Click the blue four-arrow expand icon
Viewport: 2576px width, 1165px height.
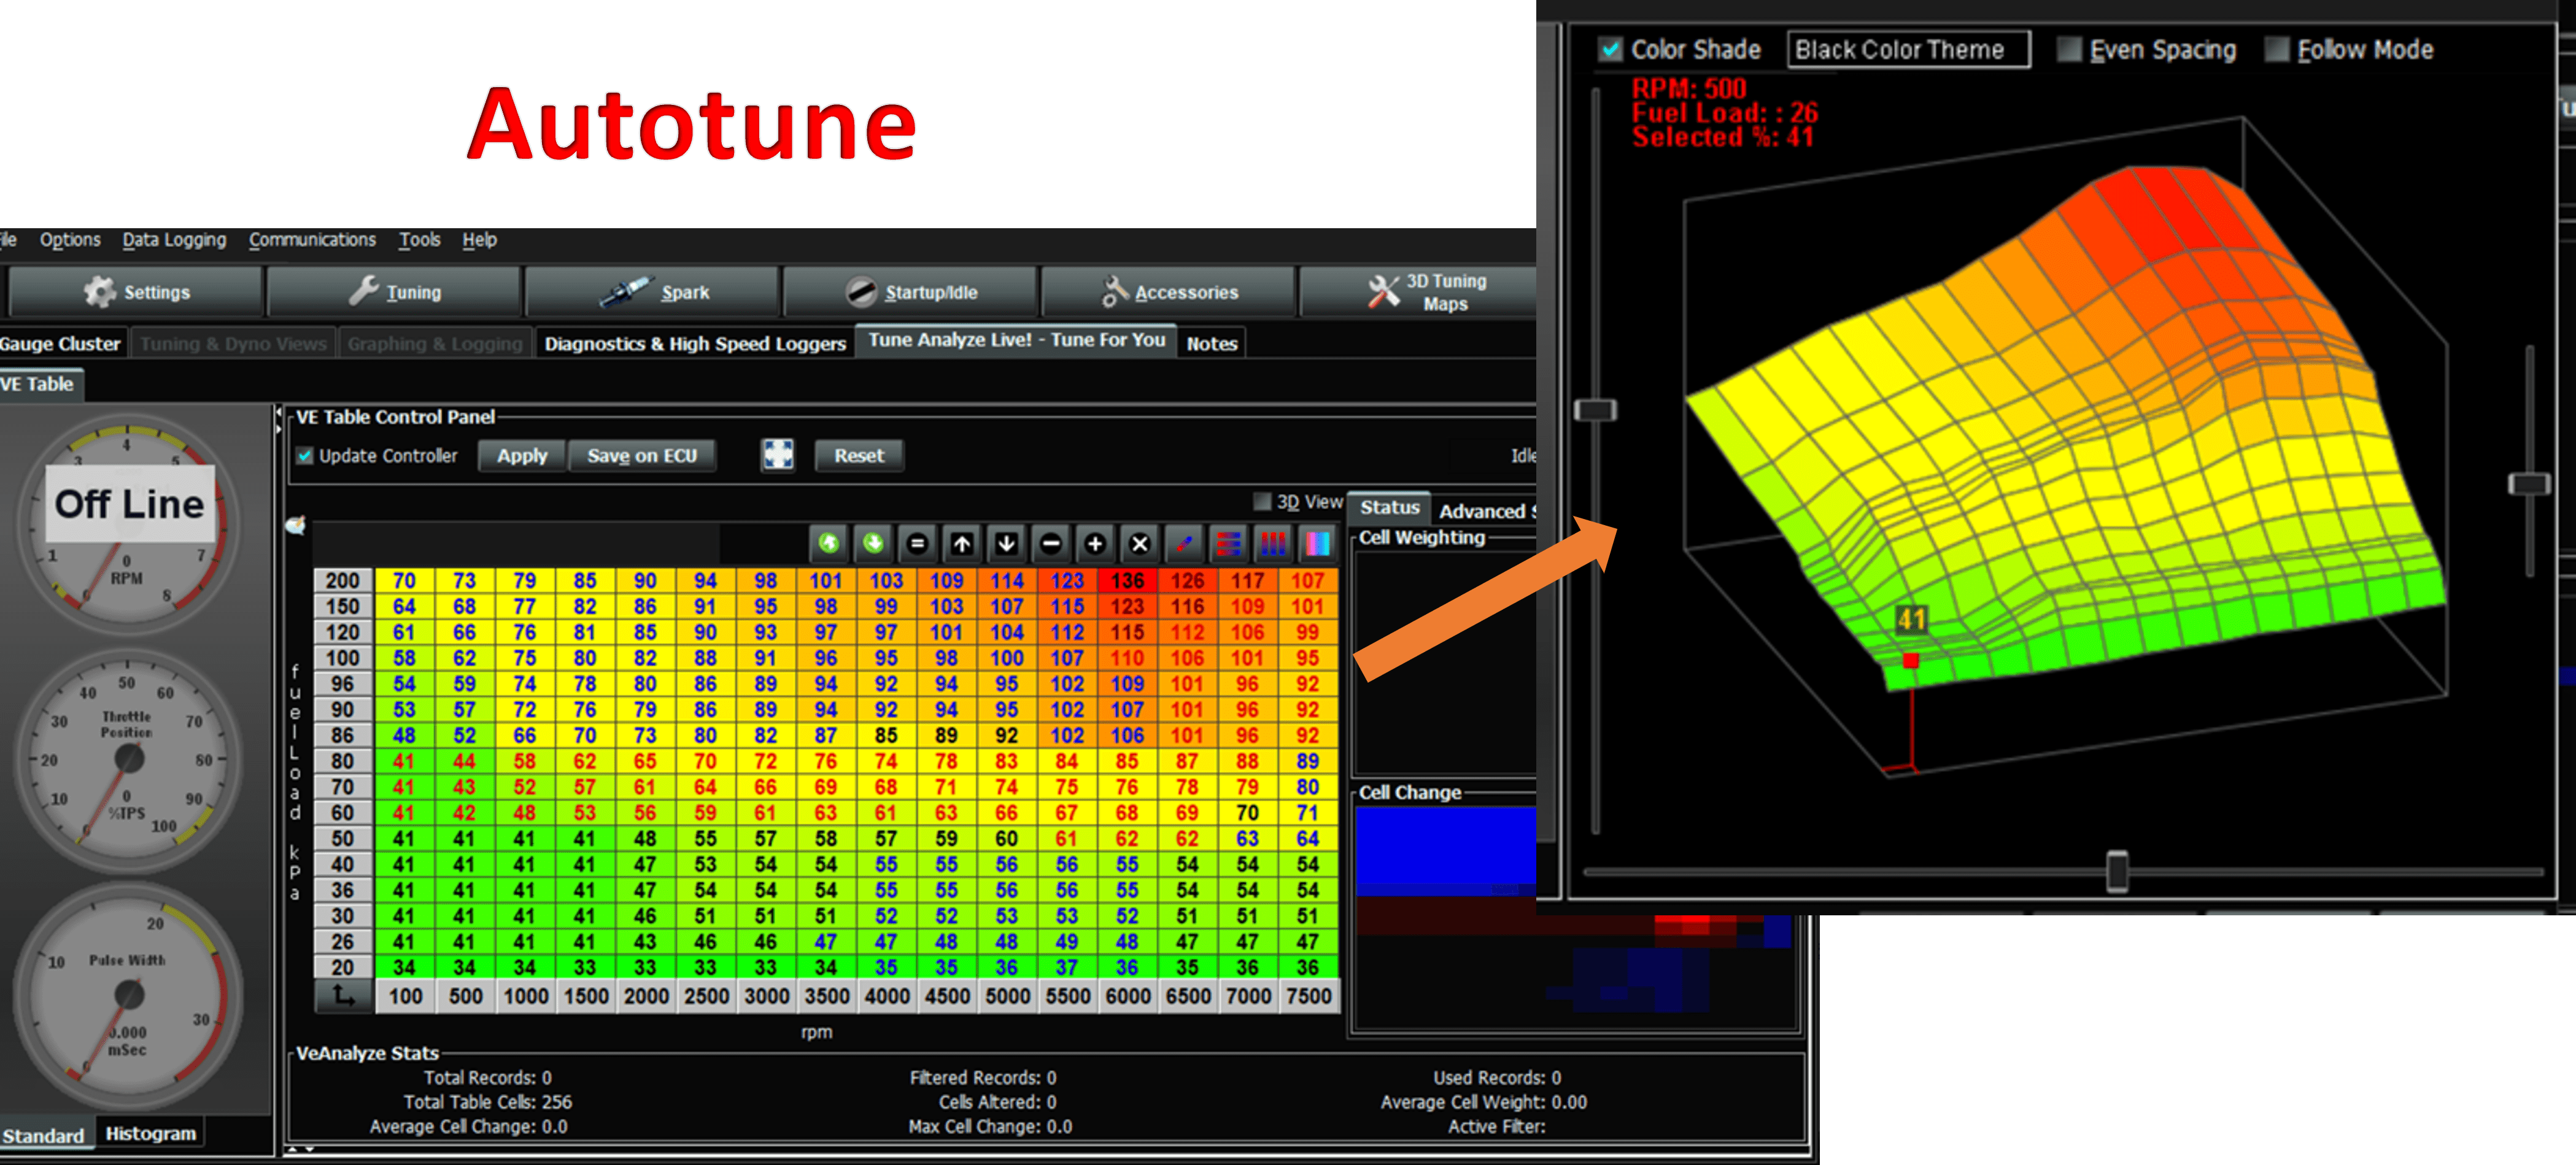[778, 455]
